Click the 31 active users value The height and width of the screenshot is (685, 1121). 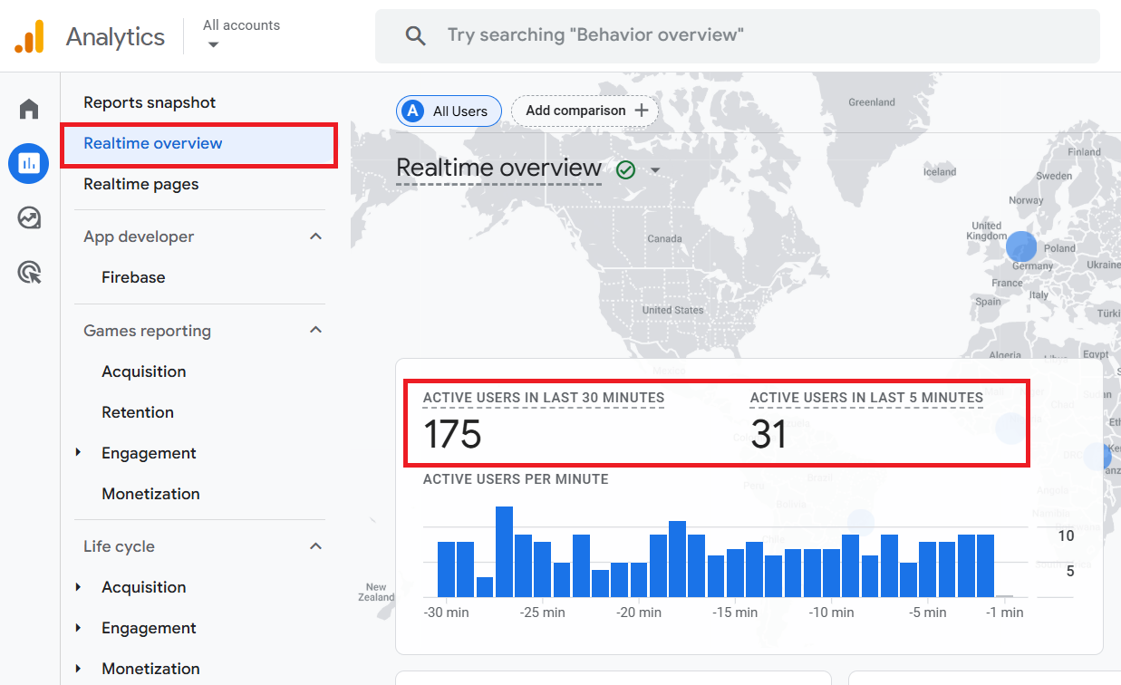click(768, 435)
